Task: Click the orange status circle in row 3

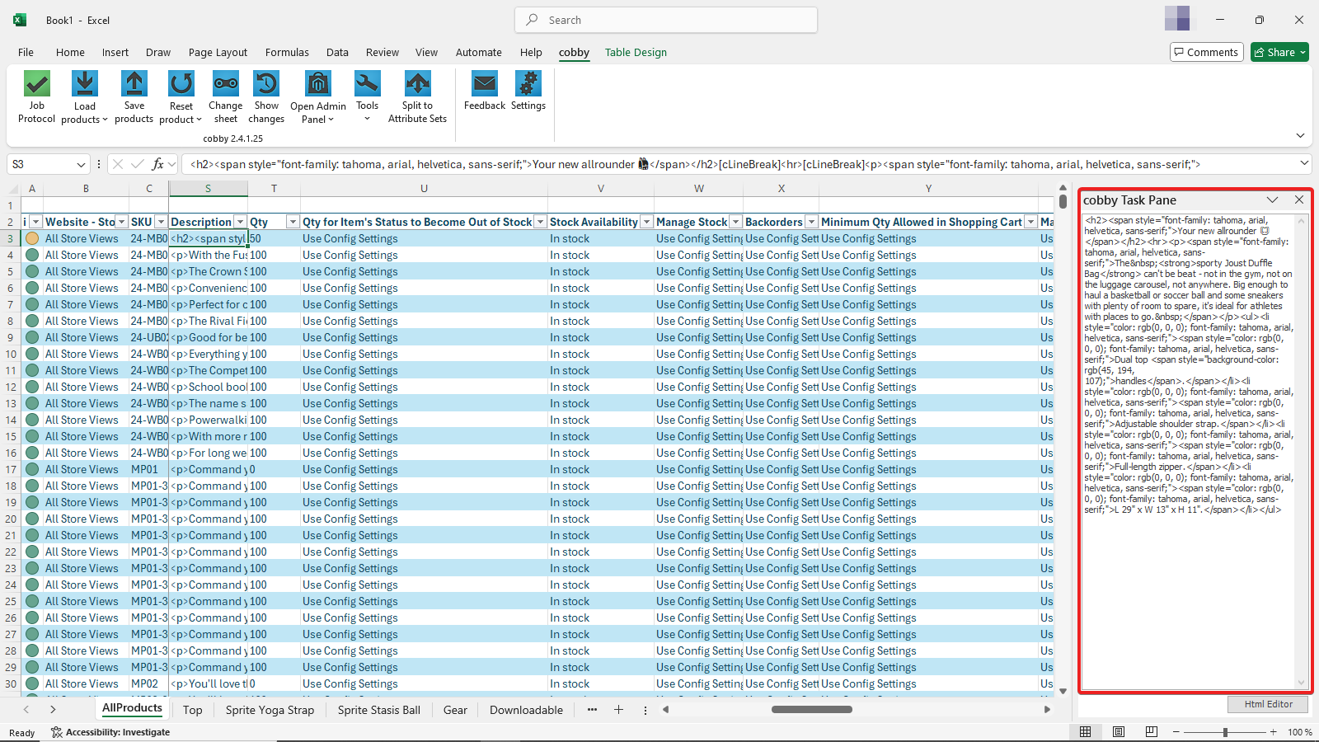Action: click(32, 238)
